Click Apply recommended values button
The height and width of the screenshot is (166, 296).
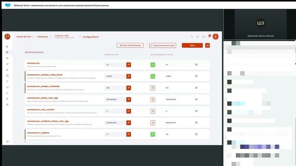[162, 45]
